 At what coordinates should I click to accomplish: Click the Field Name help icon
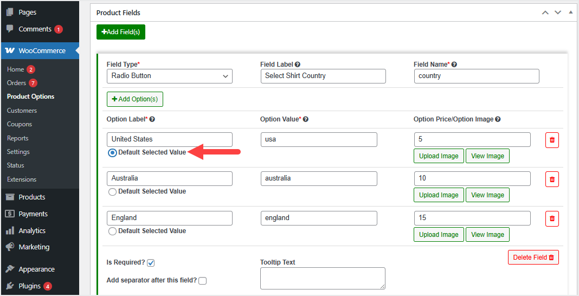(x=454, y=65)
